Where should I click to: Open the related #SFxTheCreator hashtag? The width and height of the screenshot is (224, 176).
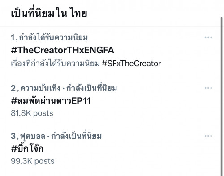point(131,64)
